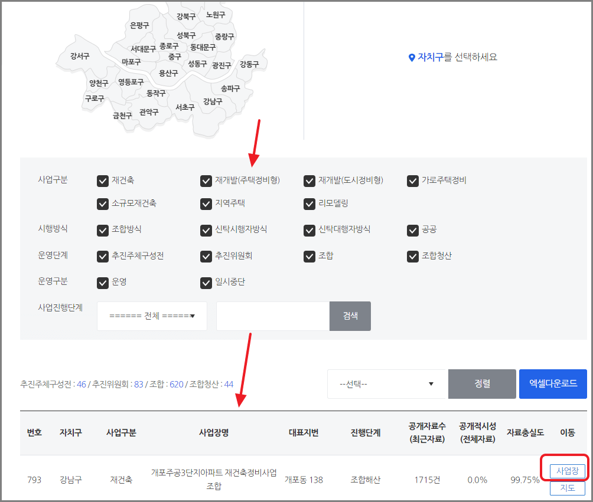Click the 정렬 sort button
This screenshot has width=593, height=502.
481,383
